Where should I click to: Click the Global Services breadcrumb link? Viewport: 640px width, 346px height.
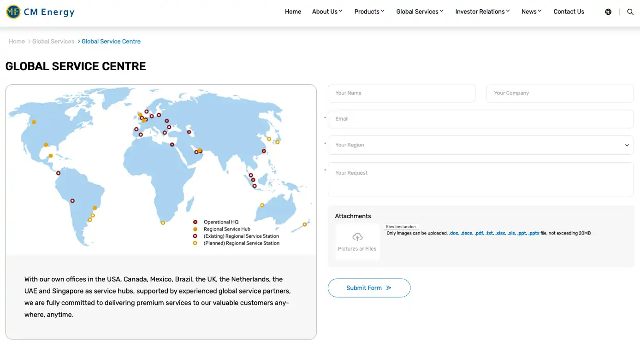click(53, 41)
